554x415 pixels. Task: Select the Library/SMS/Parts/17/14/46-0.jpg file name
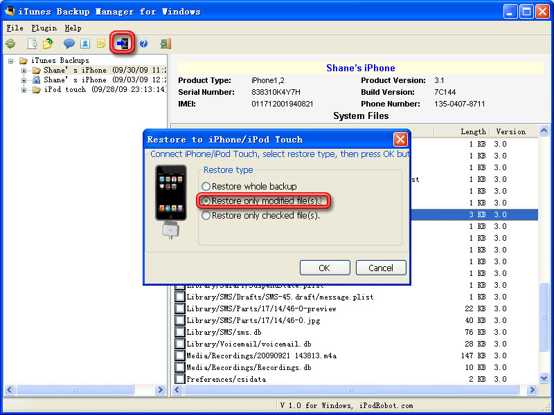(x=253, y=320)
